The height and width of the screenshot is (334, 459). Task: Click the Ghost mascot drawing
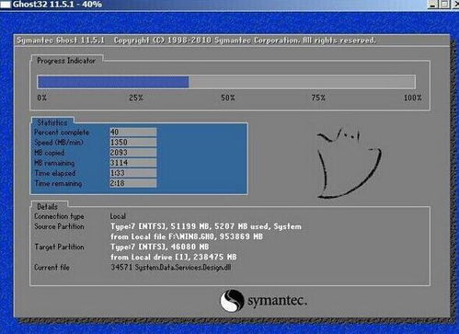coord(349,164)
